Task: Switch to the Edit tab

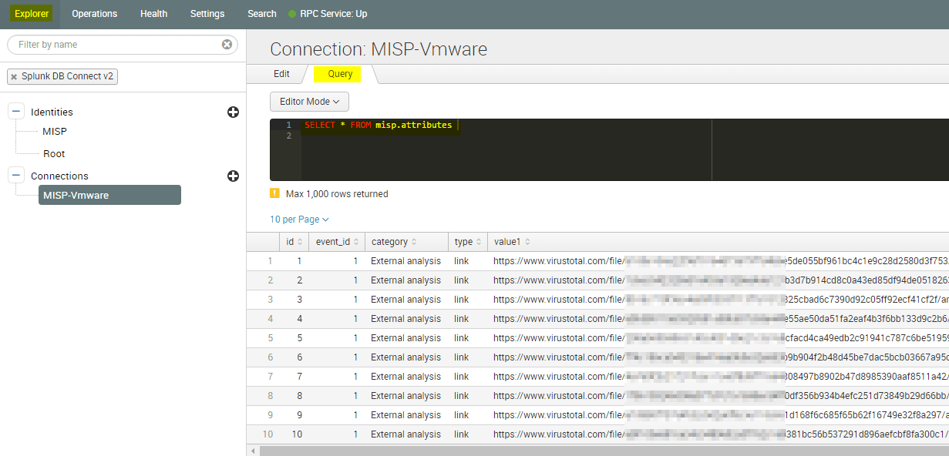Action: (281, 74)
